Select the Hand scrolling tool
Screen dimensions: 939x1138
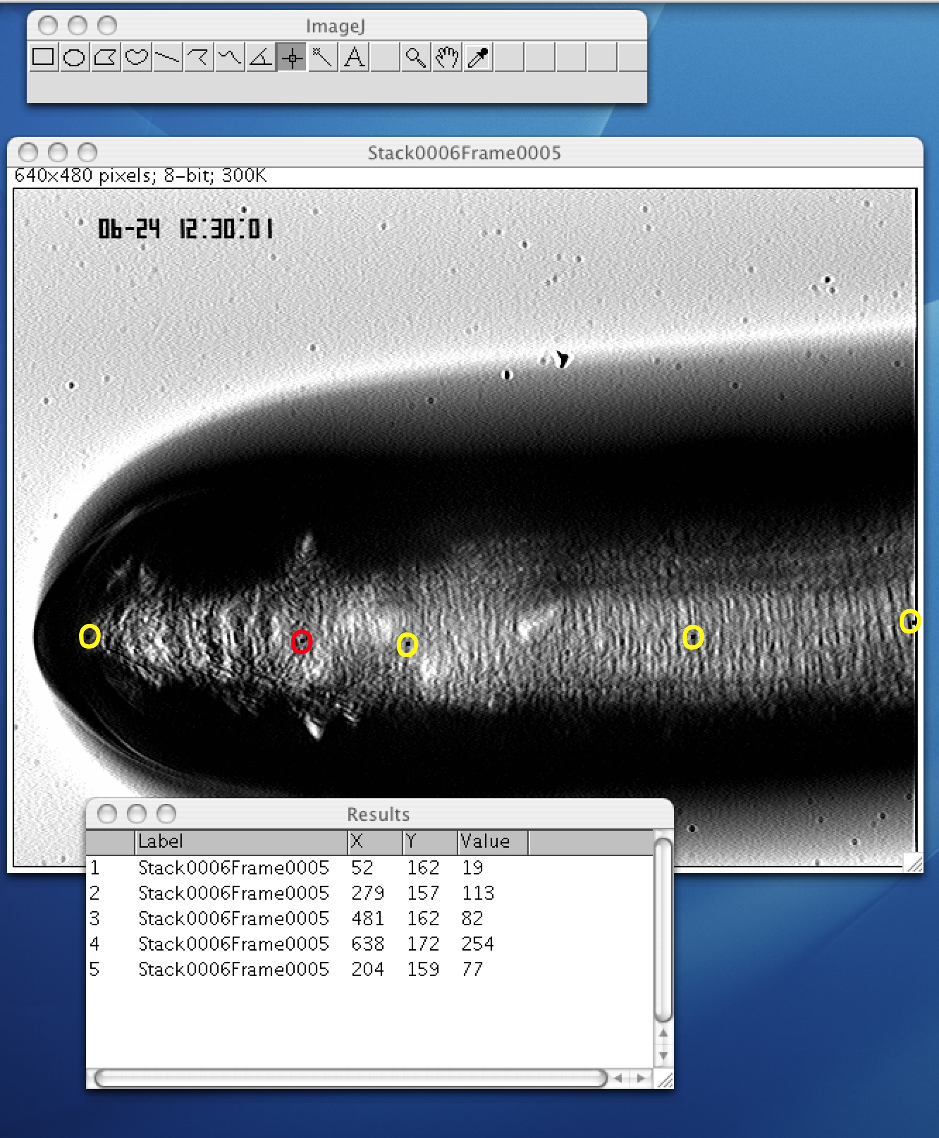[447, 57]
